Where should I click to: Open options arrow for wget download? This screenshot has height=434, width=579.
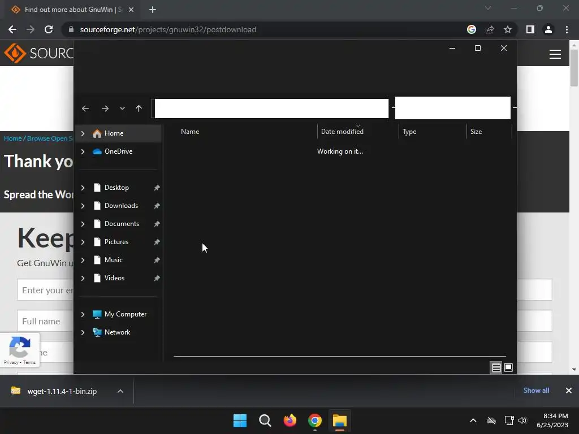[x=120, y=391]
